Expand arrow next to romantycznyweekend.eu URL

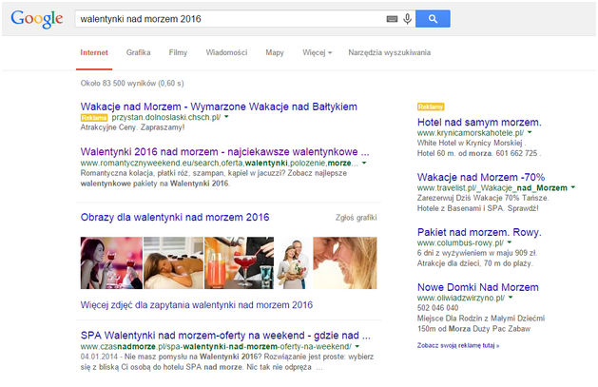tap(364, 164)
